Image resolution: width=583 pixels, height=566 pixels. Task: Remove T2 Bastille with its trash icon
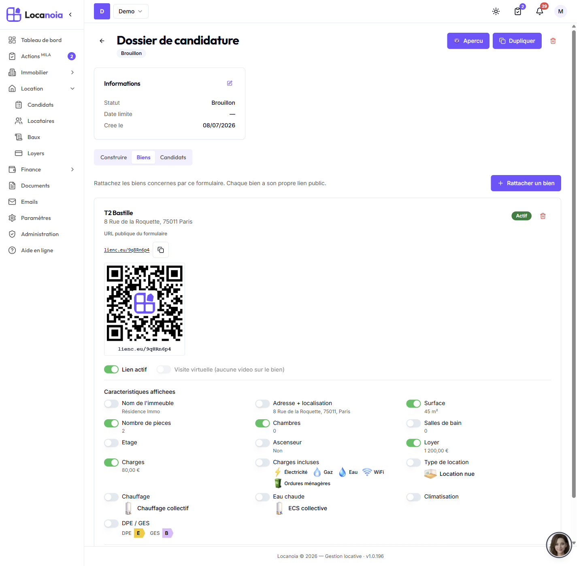point(543,216)
